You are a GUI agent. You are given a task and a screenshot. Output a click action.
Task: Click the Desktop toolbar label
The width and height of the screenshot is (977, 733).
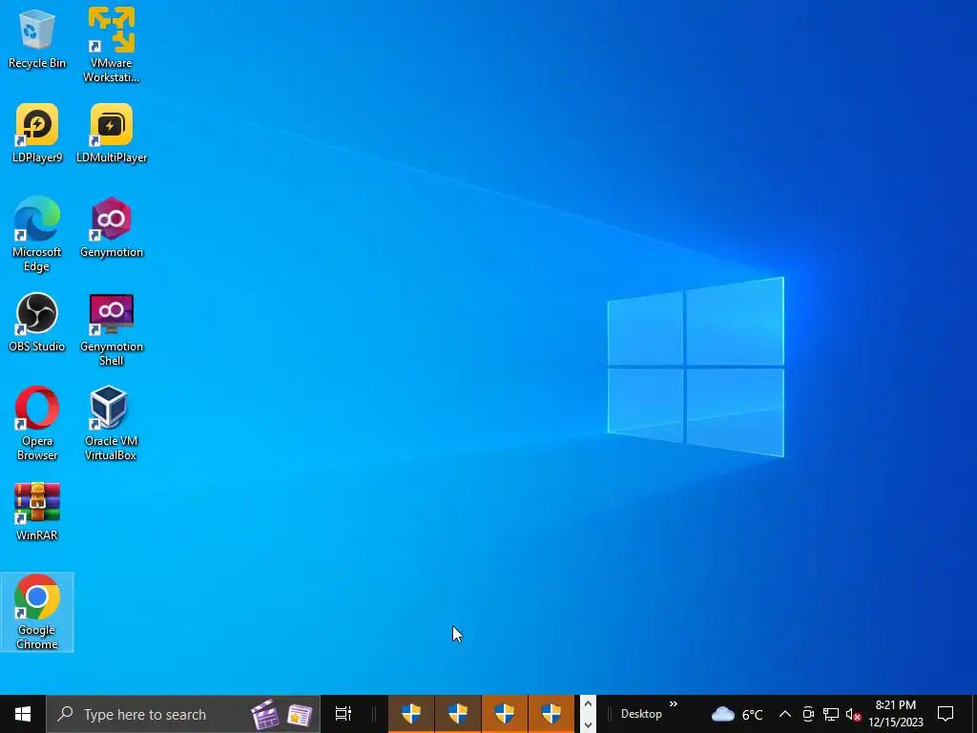pos(641,714)
